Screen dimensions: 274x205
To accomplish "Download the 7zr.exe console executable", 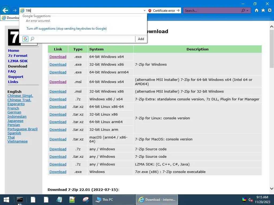I will (x=58, y=172).
